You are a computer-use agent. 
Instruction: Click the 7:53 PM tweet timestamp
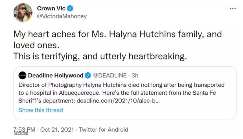coord(24,130)
